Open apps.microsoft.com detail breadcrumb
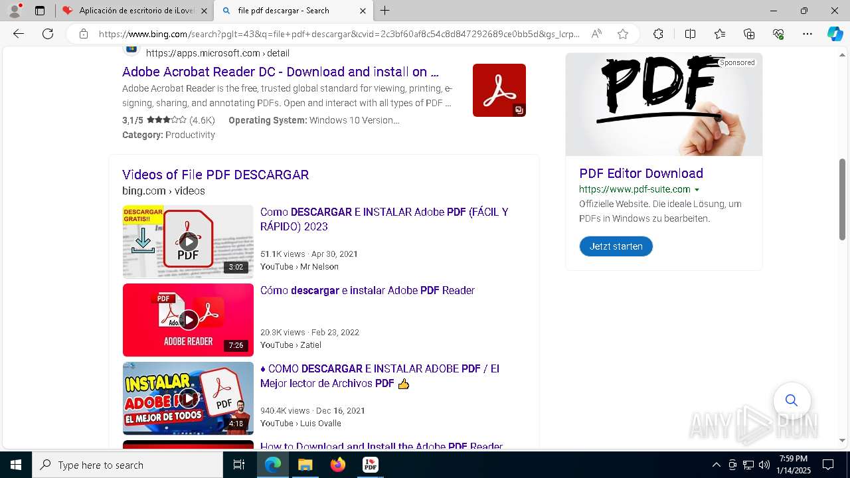850x478 pixels. 218,53
